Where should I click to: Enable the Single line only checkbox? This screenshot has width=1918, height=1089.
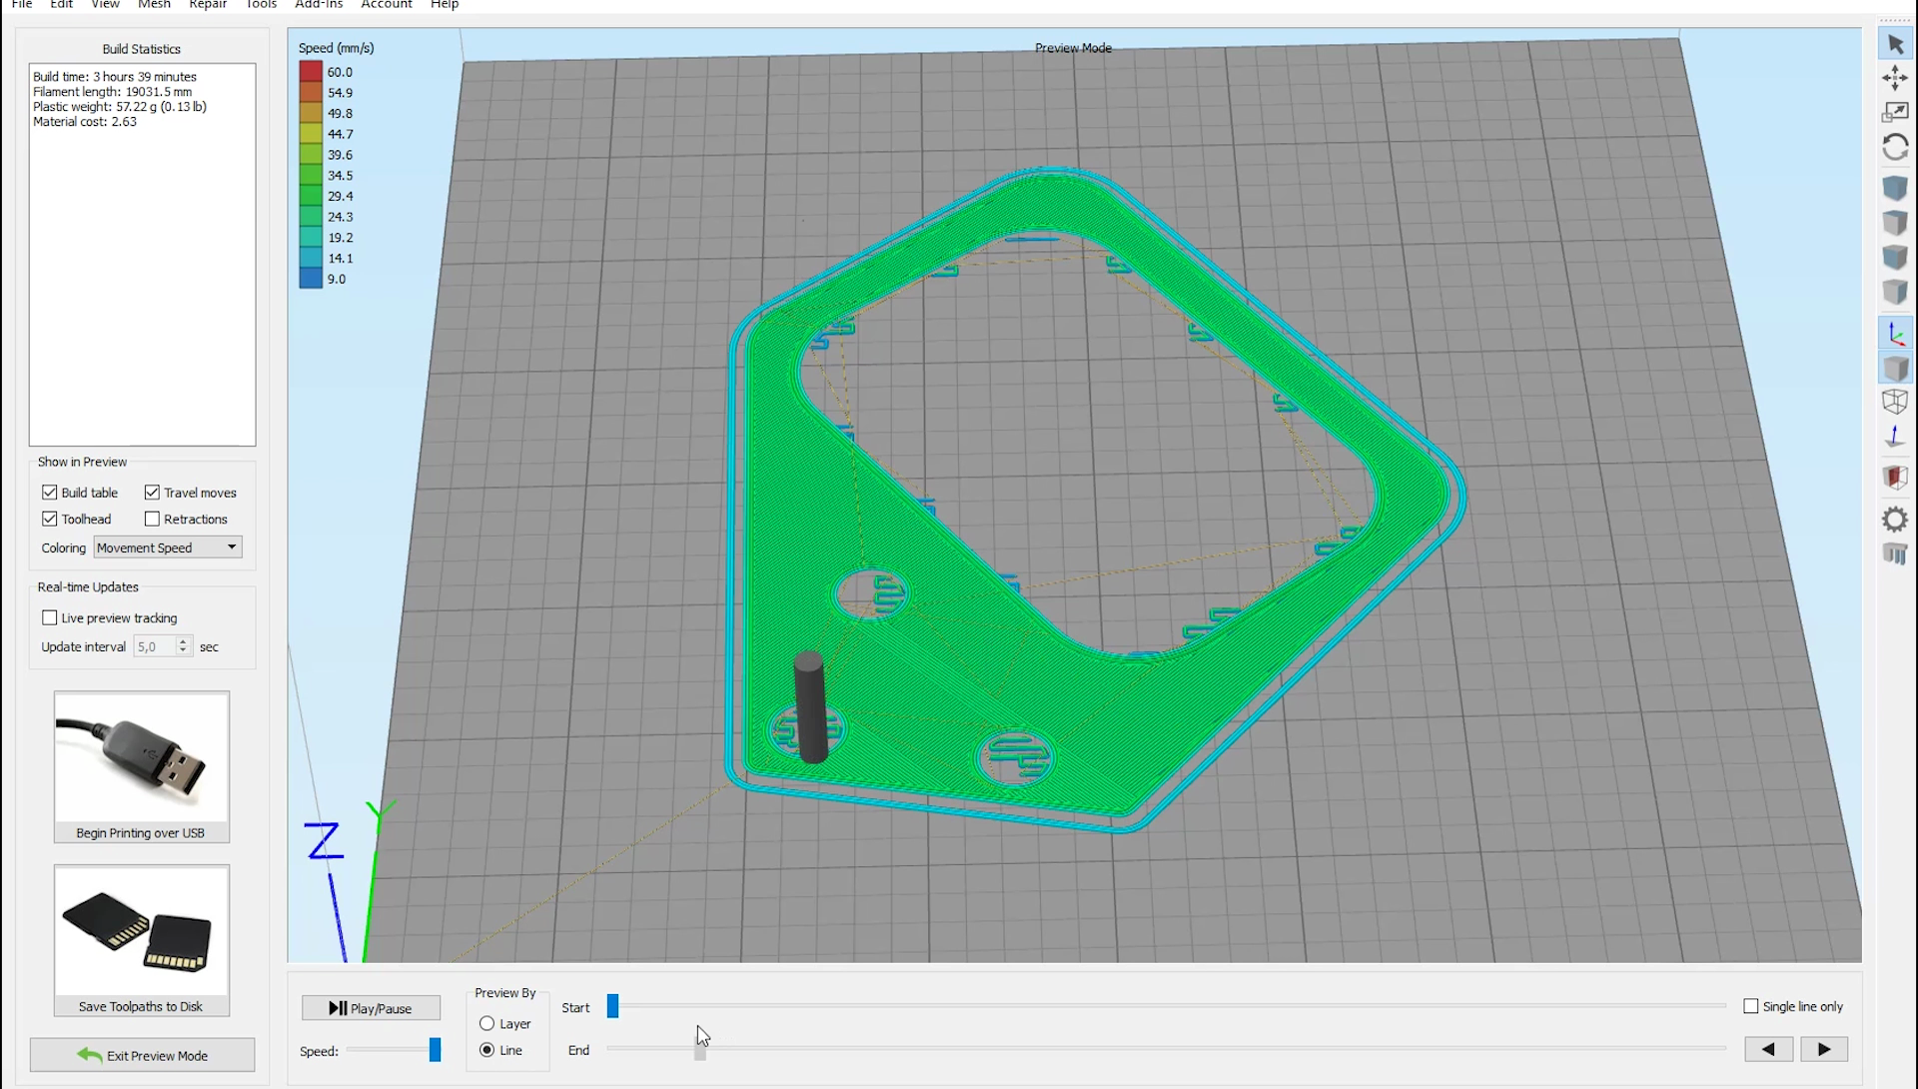pyautogui.click(x=1750, y=1006)
